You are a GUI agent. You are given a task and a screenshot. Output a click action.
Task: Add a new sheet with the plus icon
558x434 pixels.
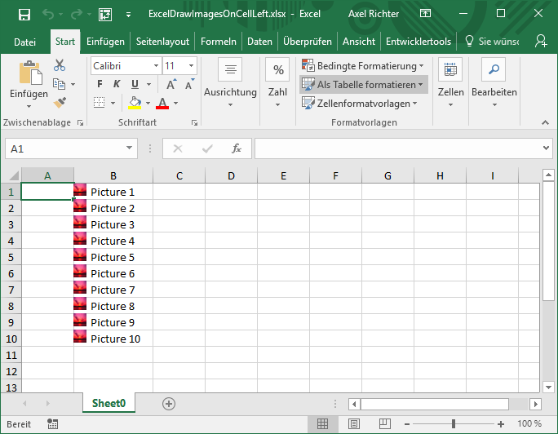(x=169, y=403)
